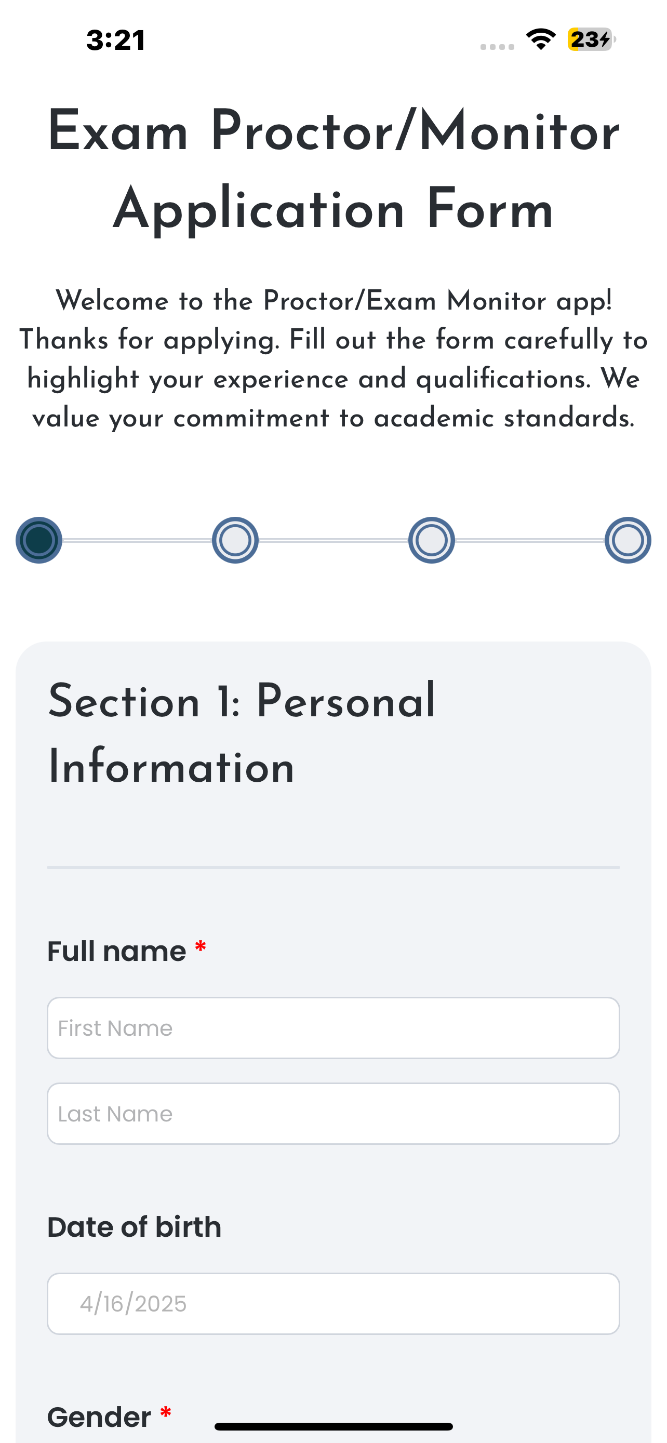This screenshot has height=1443, width=667.
Task: Tap the cellular signal dots
Action: pos(497,47)
